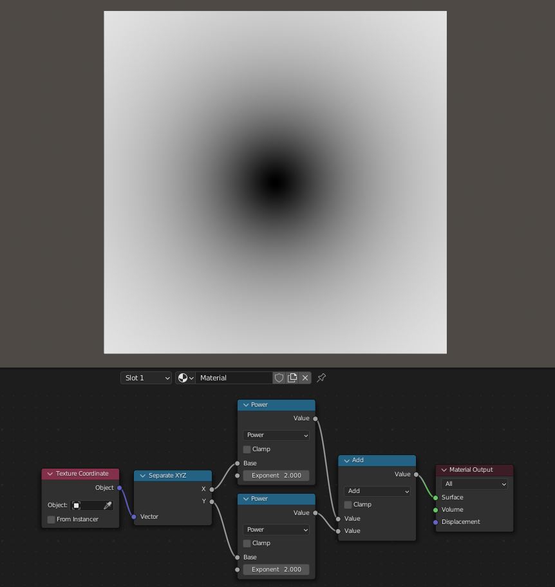Enable From Instancer checkbox

52,519
